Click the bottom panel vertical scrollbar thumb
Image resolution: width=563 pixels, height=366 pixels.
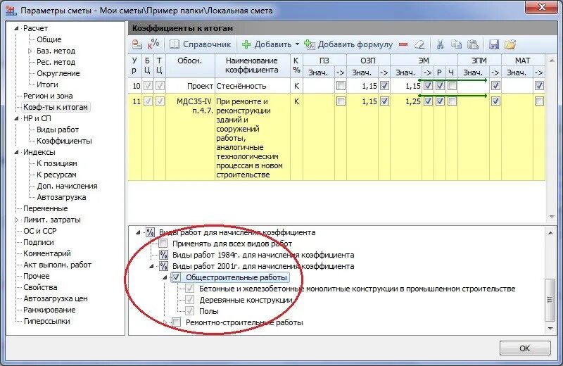tap(550, 300)
